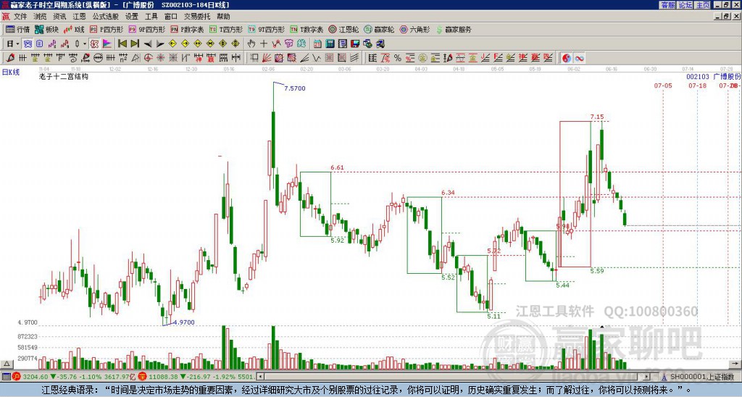The image size is (742, 397).
Task: Click the 002103 广博股份 stock label
Action: pos(714,77)
